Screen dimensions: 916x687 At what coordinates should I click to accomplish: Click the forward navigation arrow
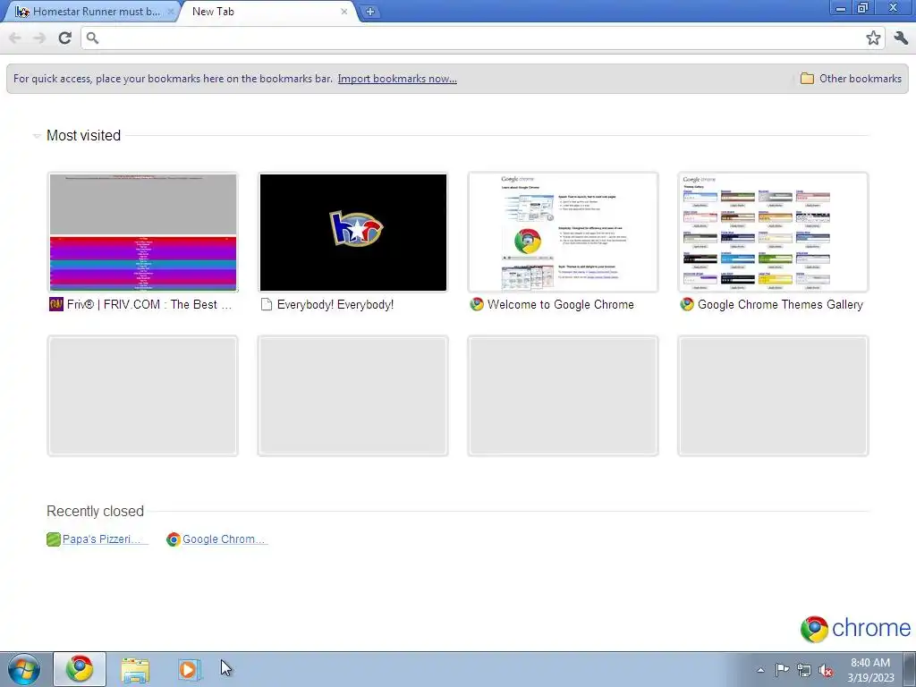click(39, 38)
